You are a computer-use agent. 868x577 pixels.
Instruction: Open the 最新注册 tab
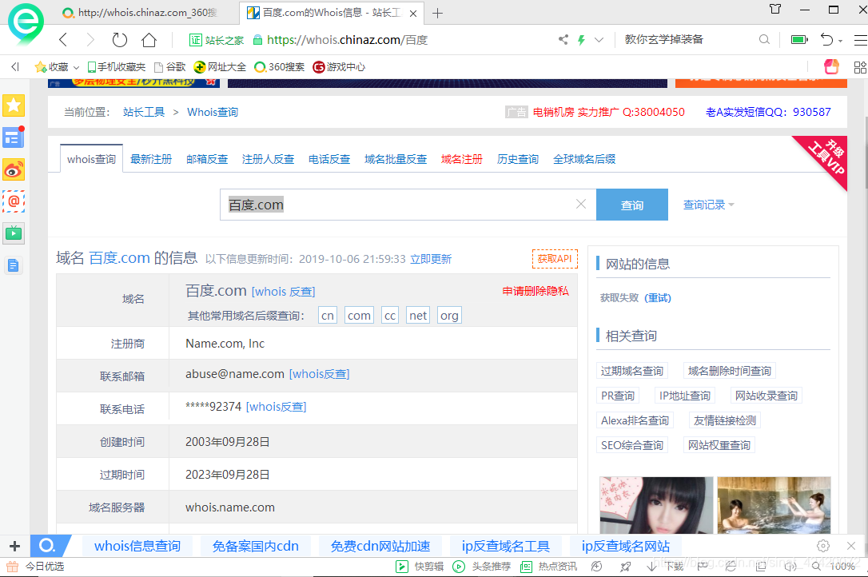(x=151, y=159)
